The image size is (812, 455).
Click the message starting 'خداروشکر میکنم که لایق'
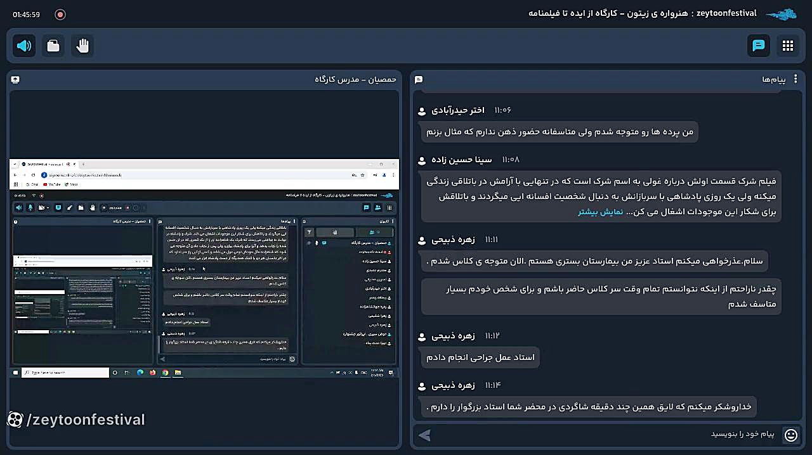coord(589,407)
